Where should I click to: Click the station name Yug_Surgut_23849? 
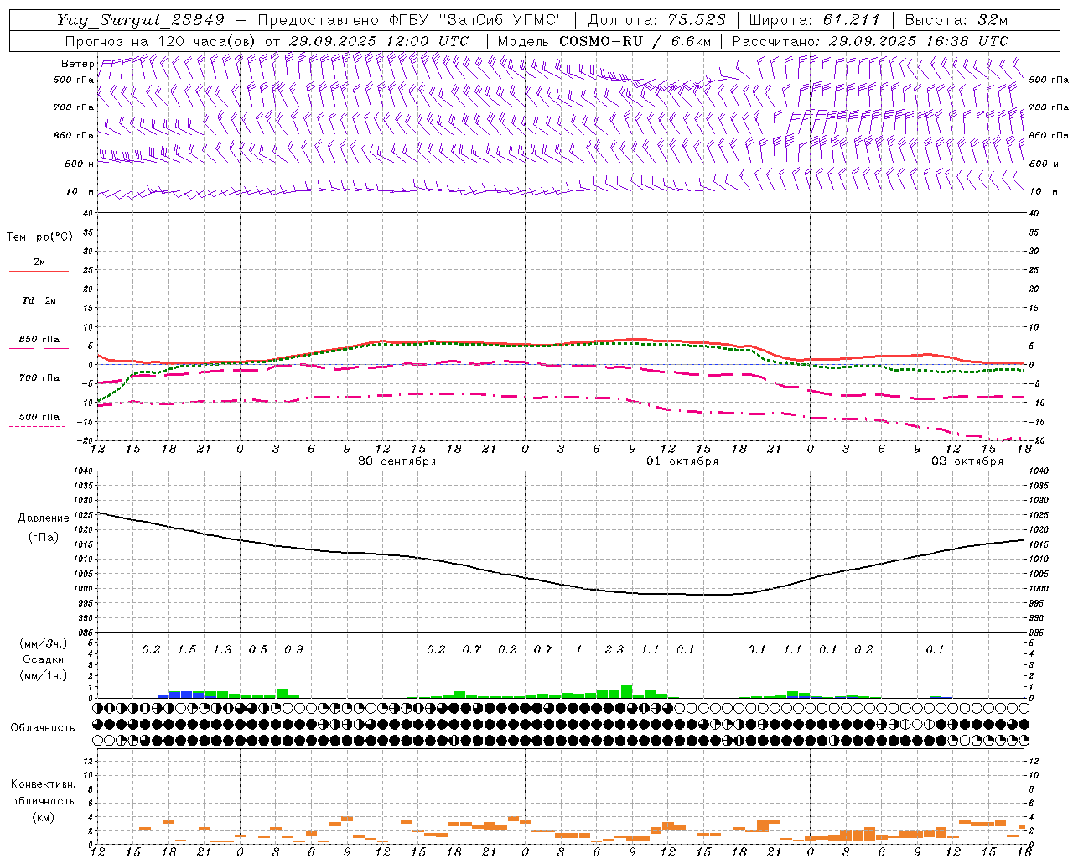tap(141, 20)
